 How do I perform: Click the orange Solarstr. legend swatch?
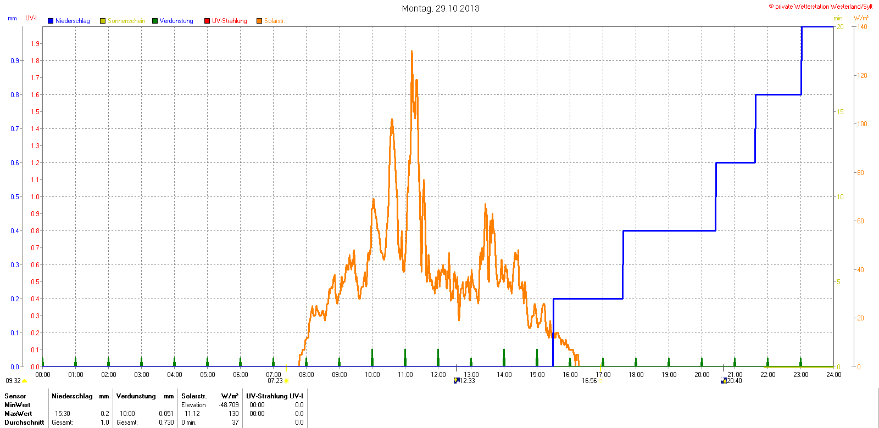pos(259,21)
